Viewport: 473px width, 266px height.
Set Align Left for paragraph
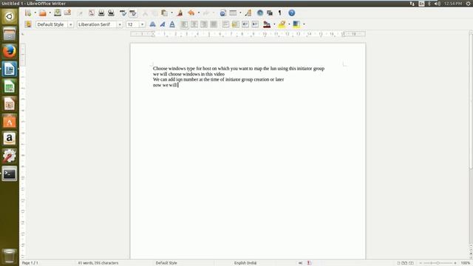pyautogui.click(x=184, y=24)
